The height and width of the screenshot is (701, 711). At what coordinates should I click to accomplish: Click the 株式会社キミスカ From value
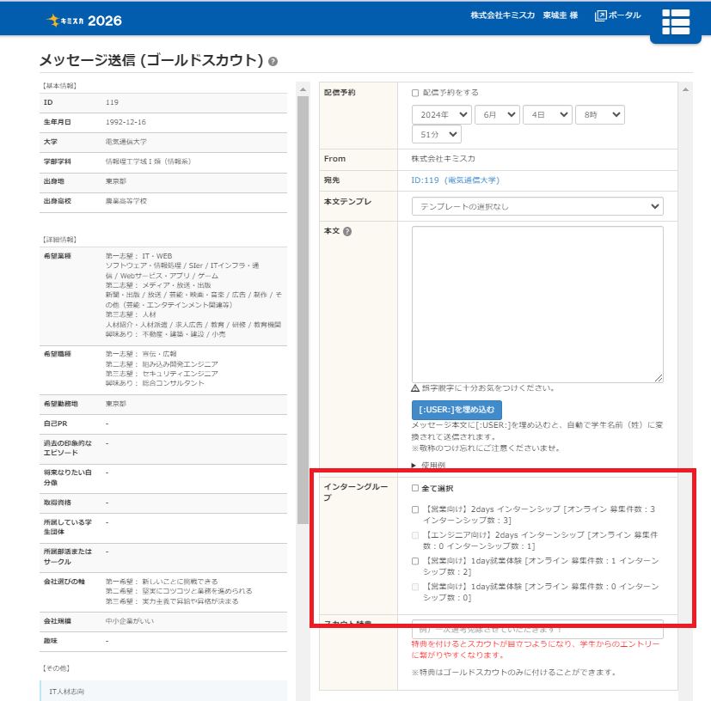coord(443,159)
